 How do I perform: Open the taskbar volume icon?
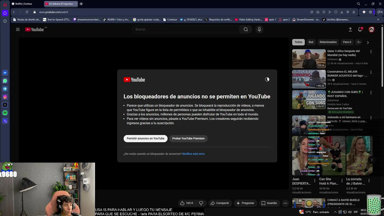click(350, 212)
